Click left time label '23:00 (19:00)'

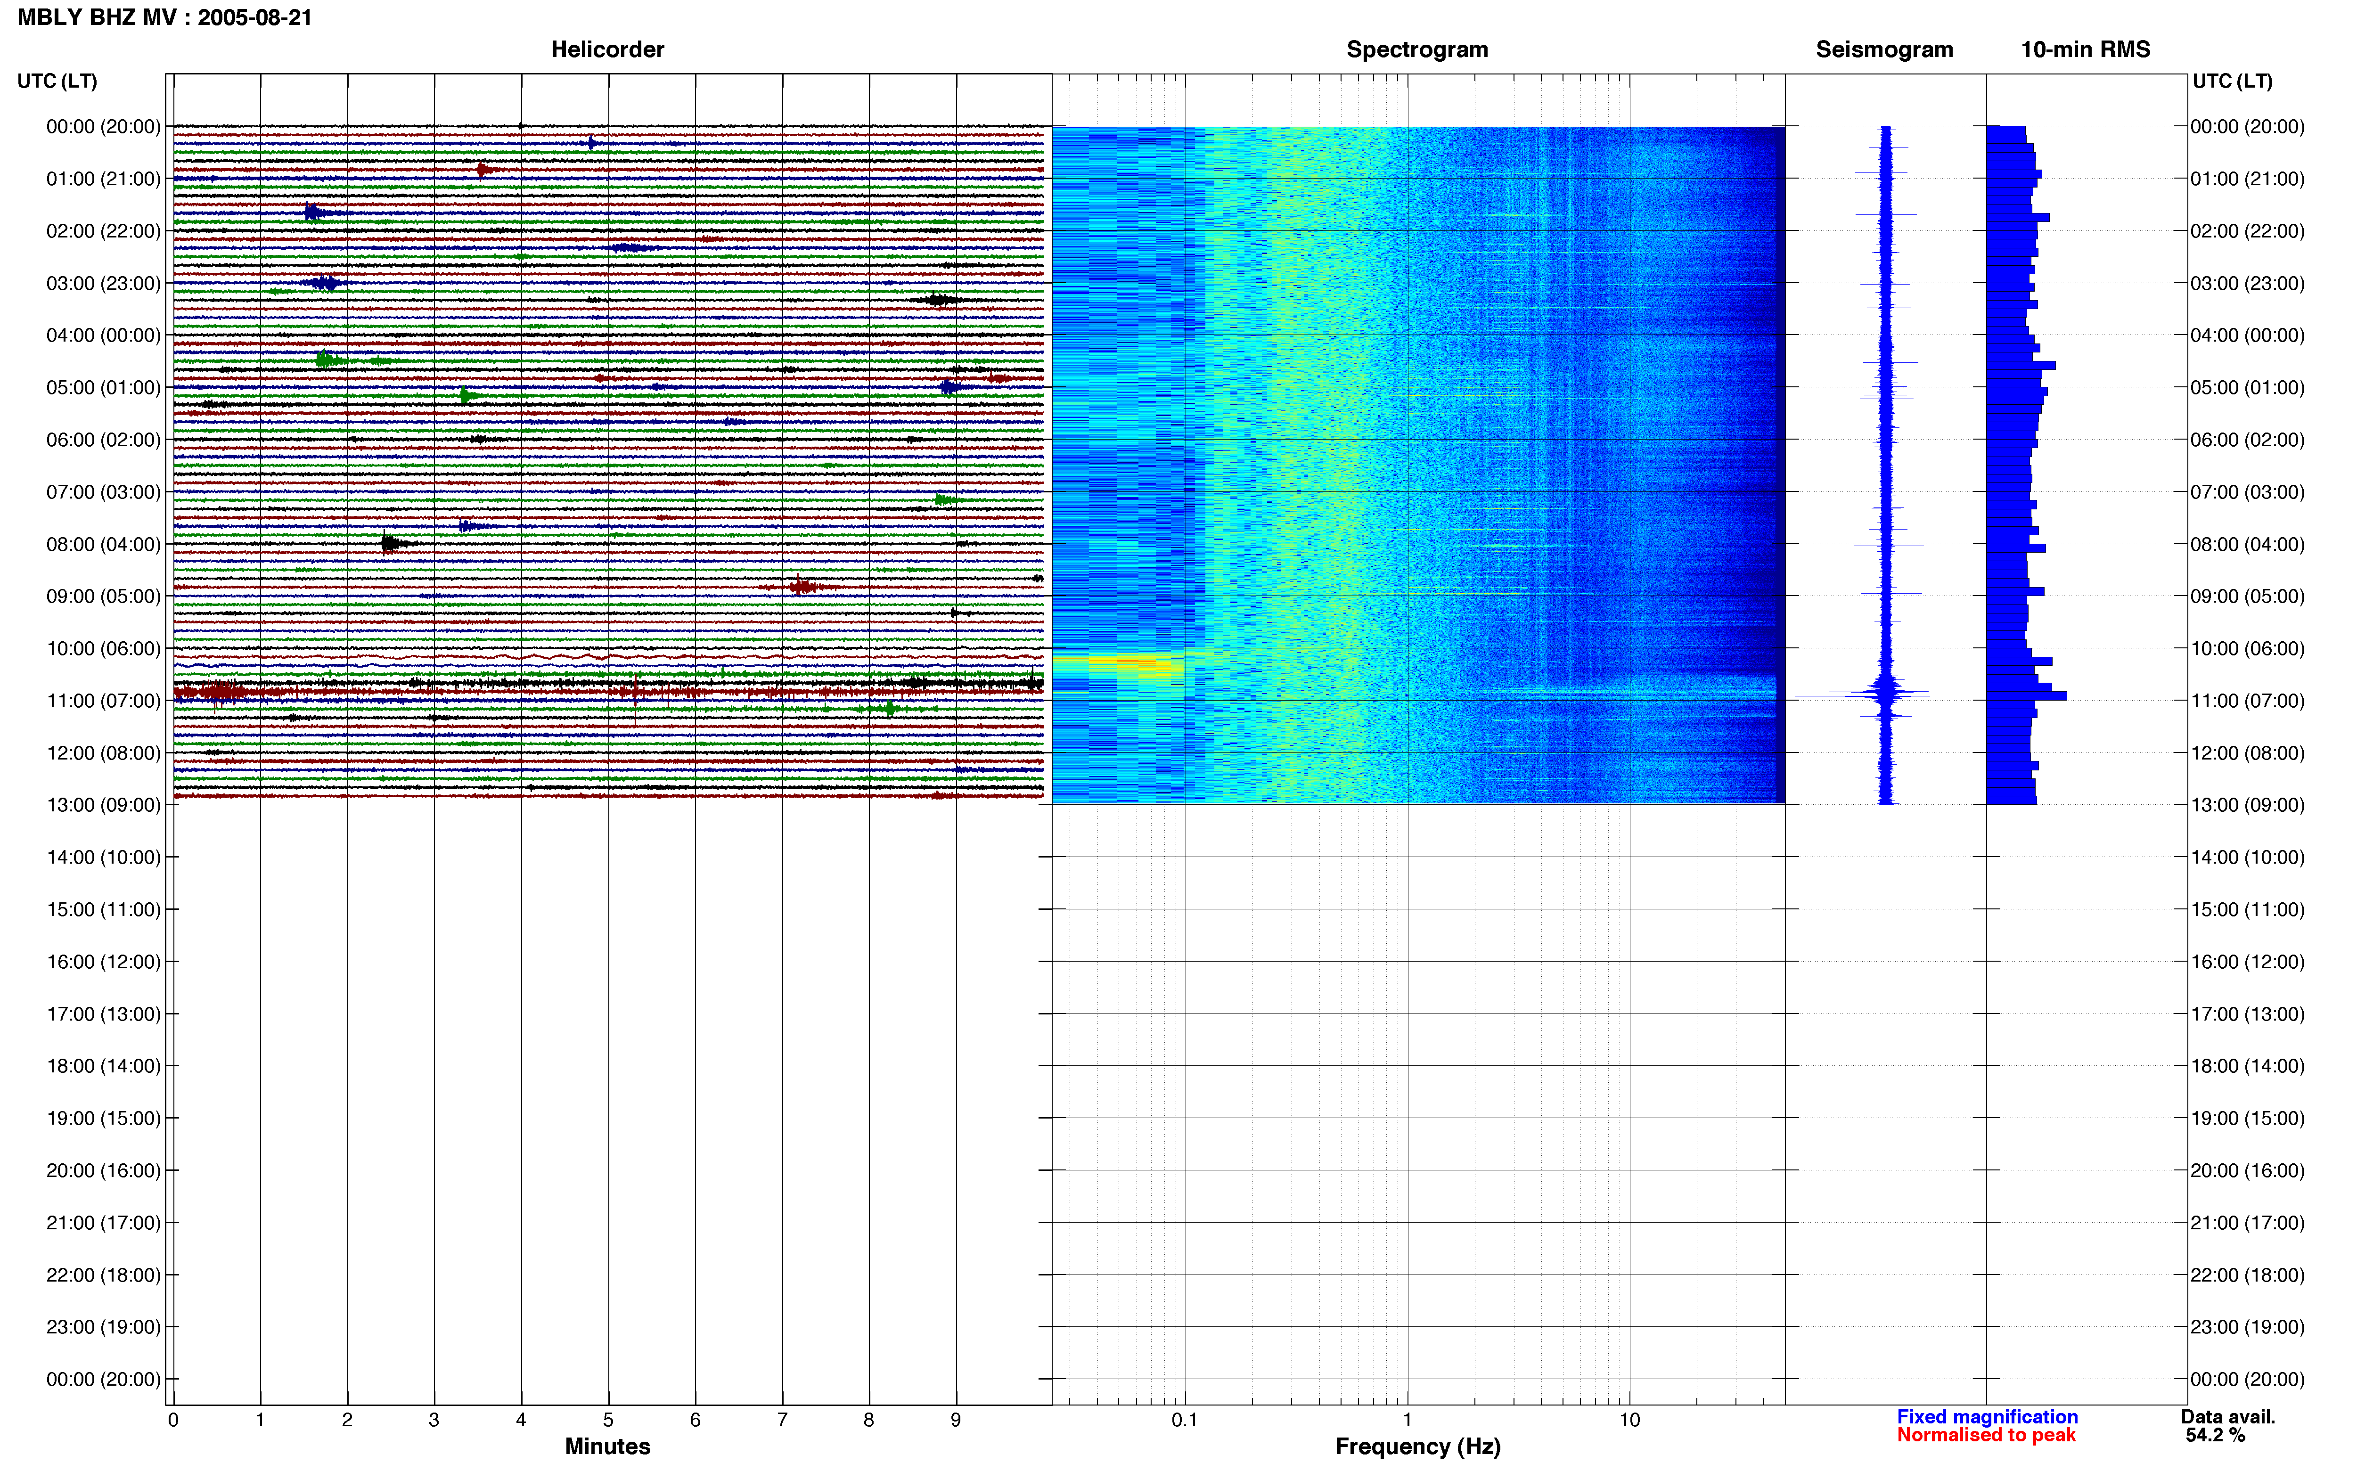coord(104,1326)
